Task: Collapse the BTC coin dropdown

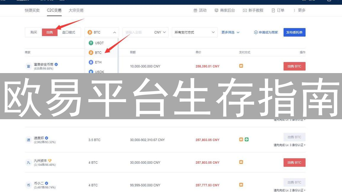Action: [x=102, y=32]
